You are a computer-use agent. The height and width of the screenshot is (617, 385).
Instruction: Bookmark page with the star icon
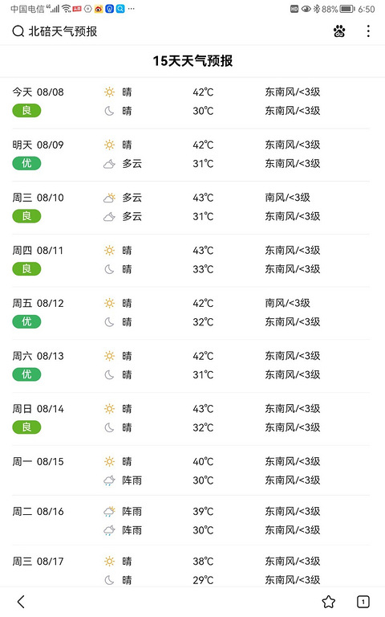(x=328, y=601)
